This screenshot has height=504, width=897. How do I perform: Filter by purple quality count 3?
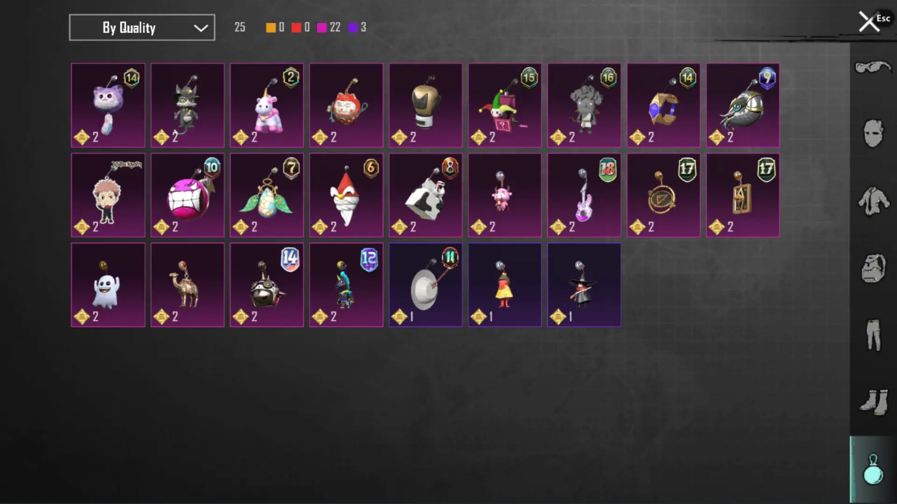tap(357, 28)
